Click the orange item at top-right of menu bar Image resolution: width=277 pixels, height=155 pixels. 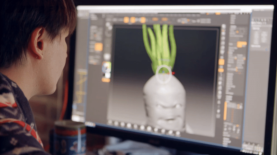point(218,14)
